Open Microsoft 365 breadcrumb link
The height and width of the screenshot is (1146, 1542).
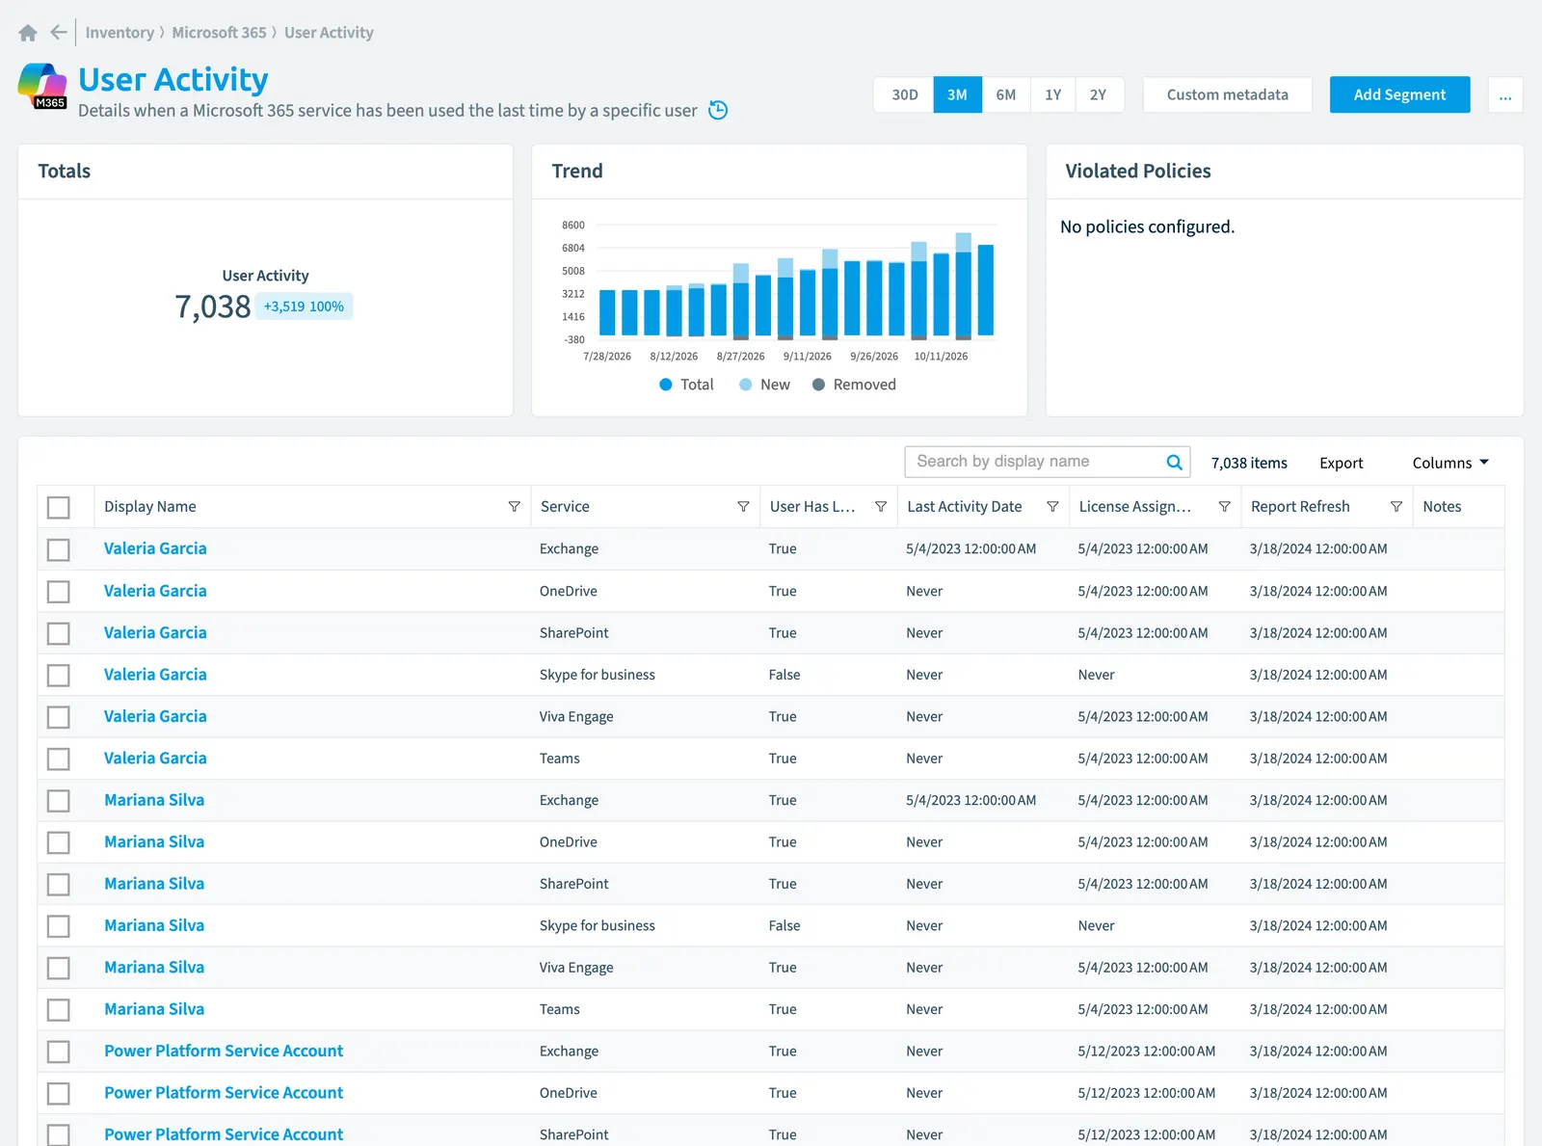(219, 33)
